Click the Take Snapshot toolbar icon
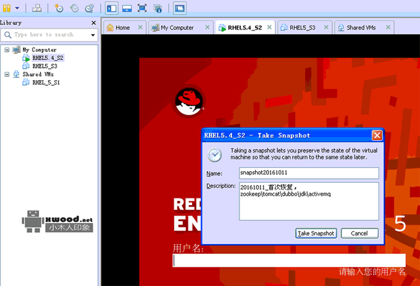 pyautogui.click(x=59, y=8)
